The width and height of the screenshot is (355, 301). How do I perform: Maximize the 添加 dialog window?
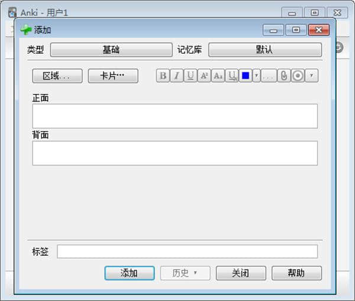tap(296, 30)
